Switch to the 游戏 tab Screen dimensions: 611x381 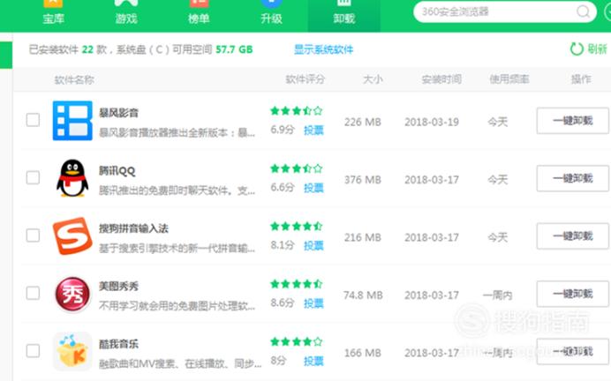[x=126, y=13]
